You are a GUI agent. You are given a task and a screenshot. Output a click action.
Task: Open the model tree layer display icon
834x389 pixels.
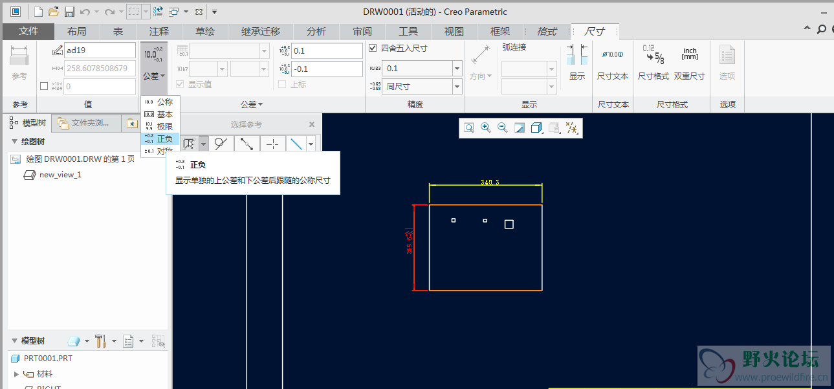tap(74, 340)
